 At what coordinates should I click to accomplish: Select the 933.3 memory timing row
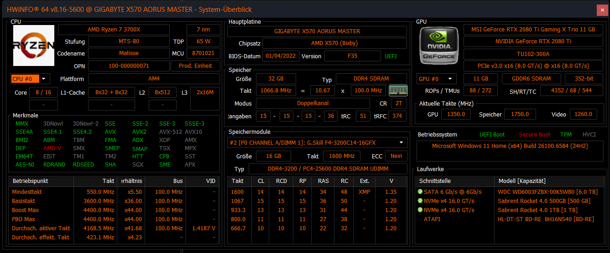(317, 210)
